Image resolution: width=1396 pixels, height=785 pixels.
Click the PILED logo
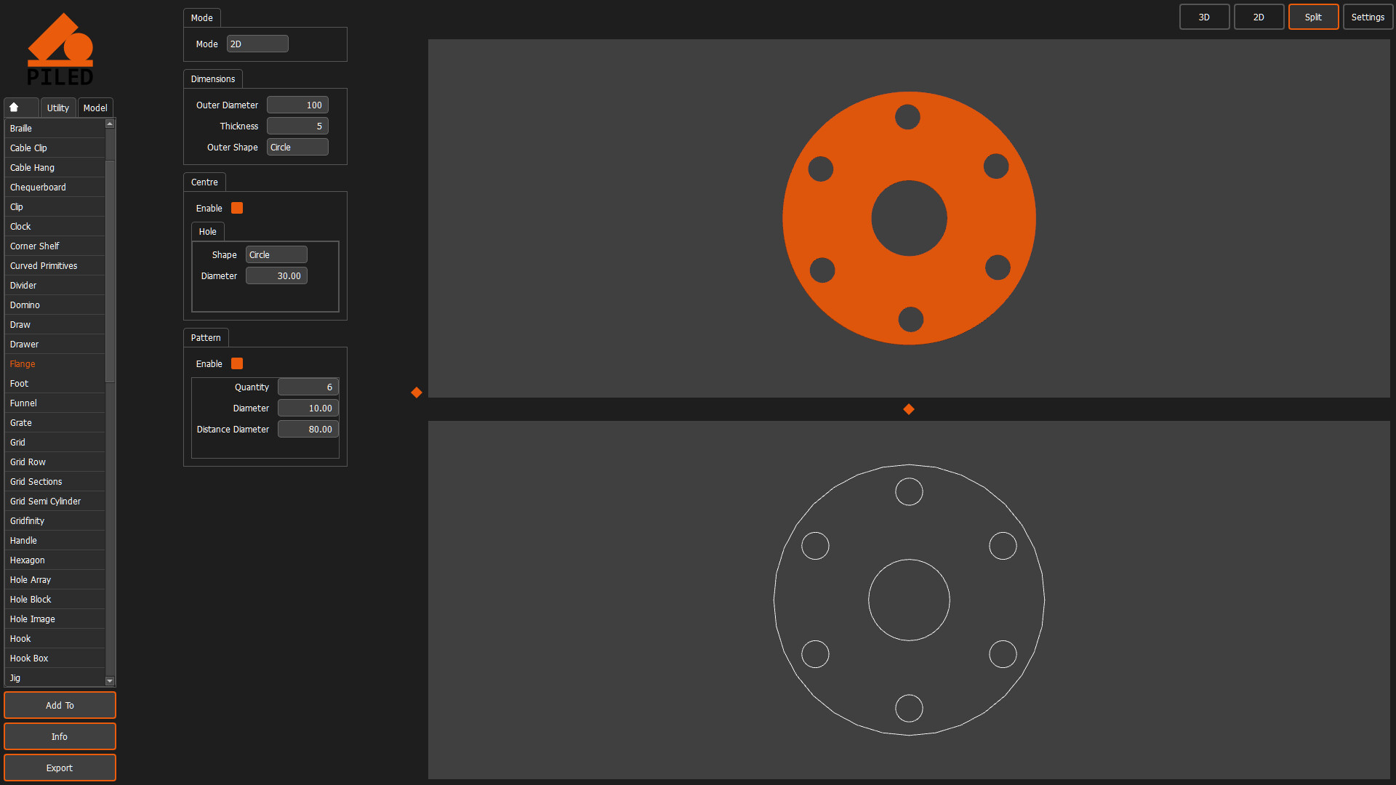[x=60, y=49]
